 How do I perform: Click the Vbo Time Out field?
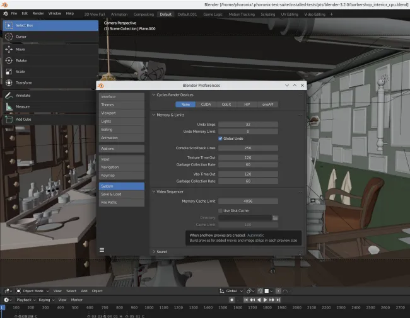coord(248,174)
